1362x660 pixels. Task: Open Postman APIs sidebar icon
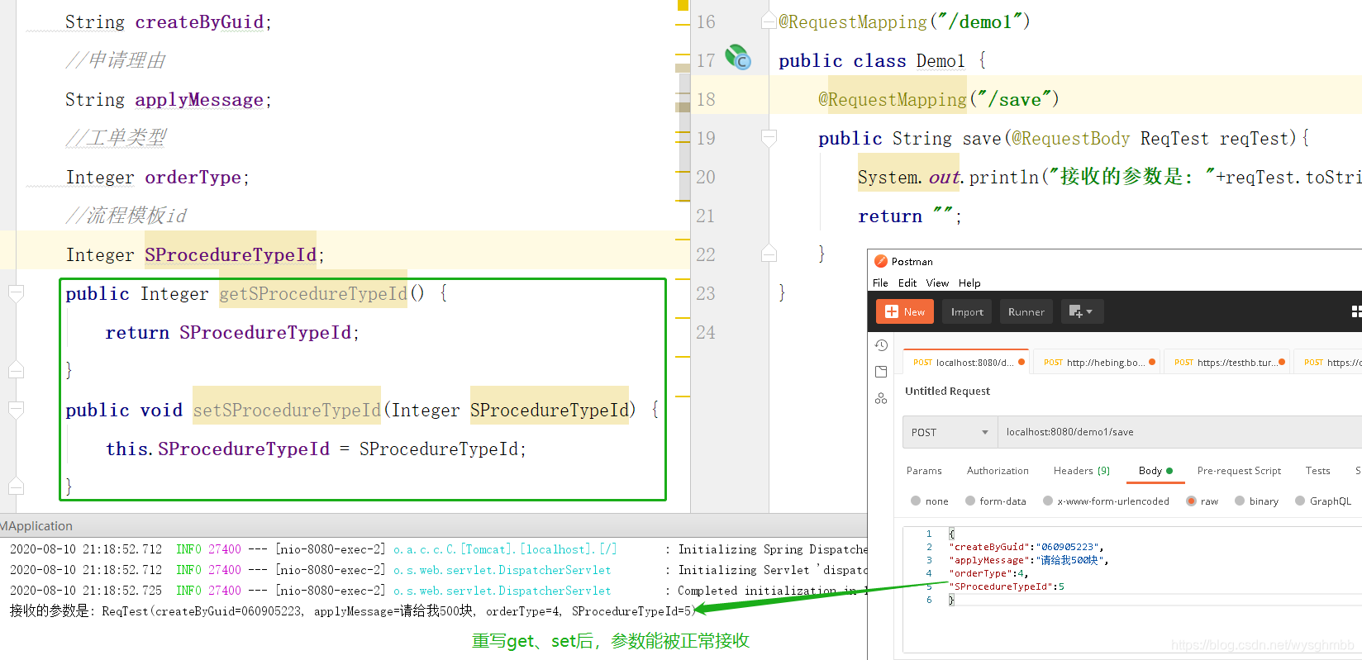coord(881,398)
